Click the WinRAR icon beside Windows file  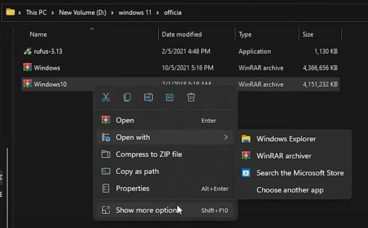pyautogui.click(x=28, y=67)
